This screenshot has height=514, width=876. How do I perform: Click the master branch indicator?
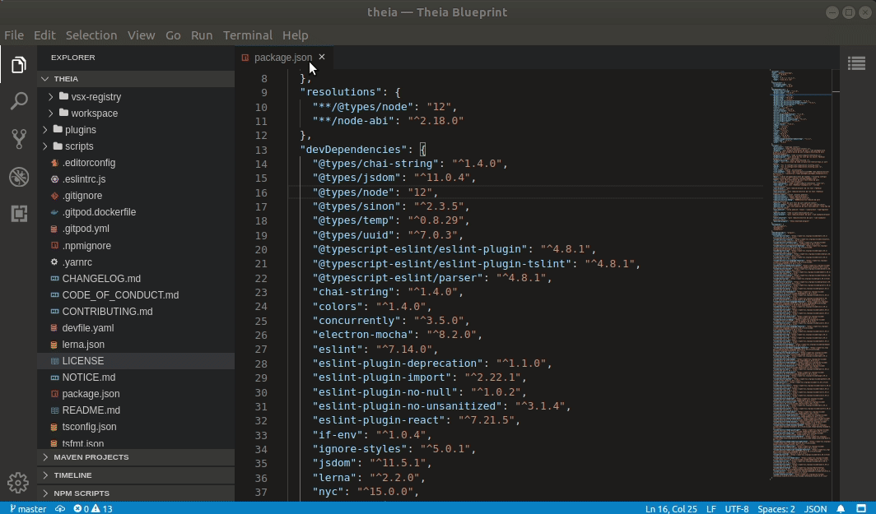(x=27, y=508)
